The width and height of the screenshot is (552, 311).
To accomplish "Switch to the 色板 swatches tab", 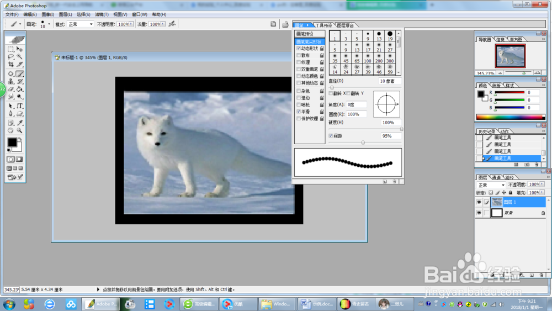I will click(496, 86).
